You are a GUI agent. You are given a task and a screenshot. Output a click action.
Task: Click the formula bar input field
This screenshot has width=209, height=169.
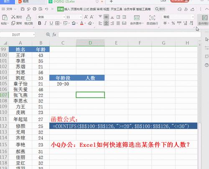click(x=130, y=35)
